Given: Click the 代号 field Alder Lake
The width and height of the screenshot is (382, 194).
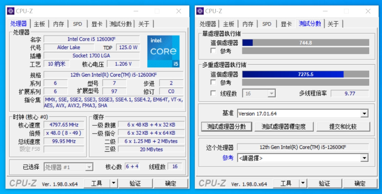Looking at the screenshot, I should click(69, 47).
